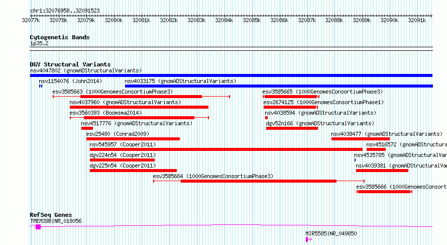
Task: Click the 32088k ruler position
Action: (334, 20)
